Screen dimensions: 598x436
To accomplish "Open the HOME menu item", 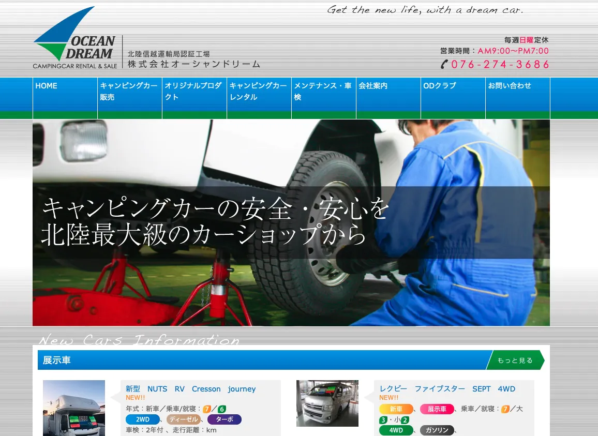I will [65, 98].
